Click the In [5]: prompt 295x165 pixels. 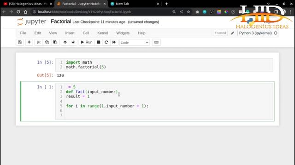45,62
